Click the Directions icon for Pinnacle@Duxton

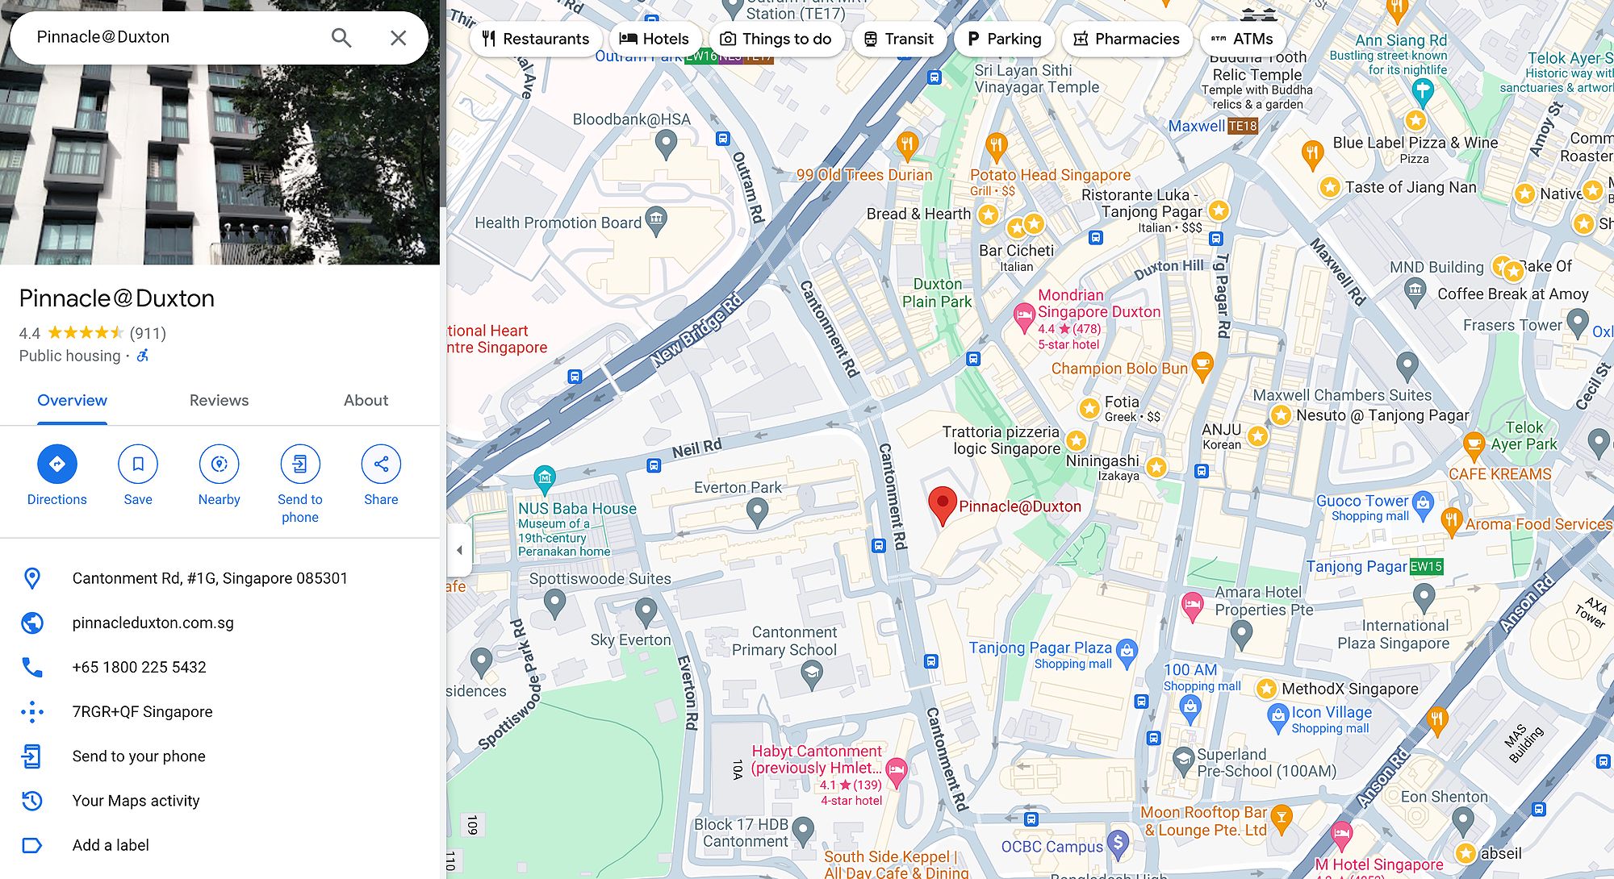click(x=56, y=464)
